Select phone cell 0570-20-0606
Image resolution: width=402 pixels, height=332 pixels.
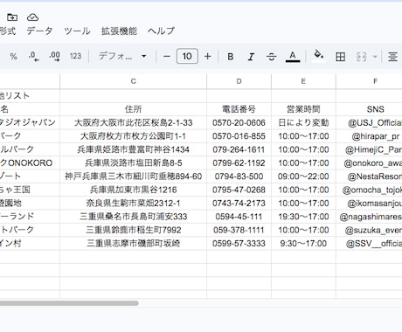(239, 122)
